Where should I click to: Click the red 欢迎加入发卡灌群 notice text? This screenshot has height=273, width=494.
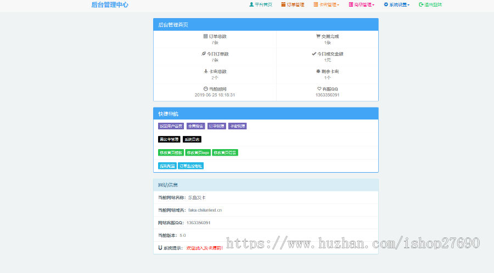pyautogui.click(x=205, y=248)
